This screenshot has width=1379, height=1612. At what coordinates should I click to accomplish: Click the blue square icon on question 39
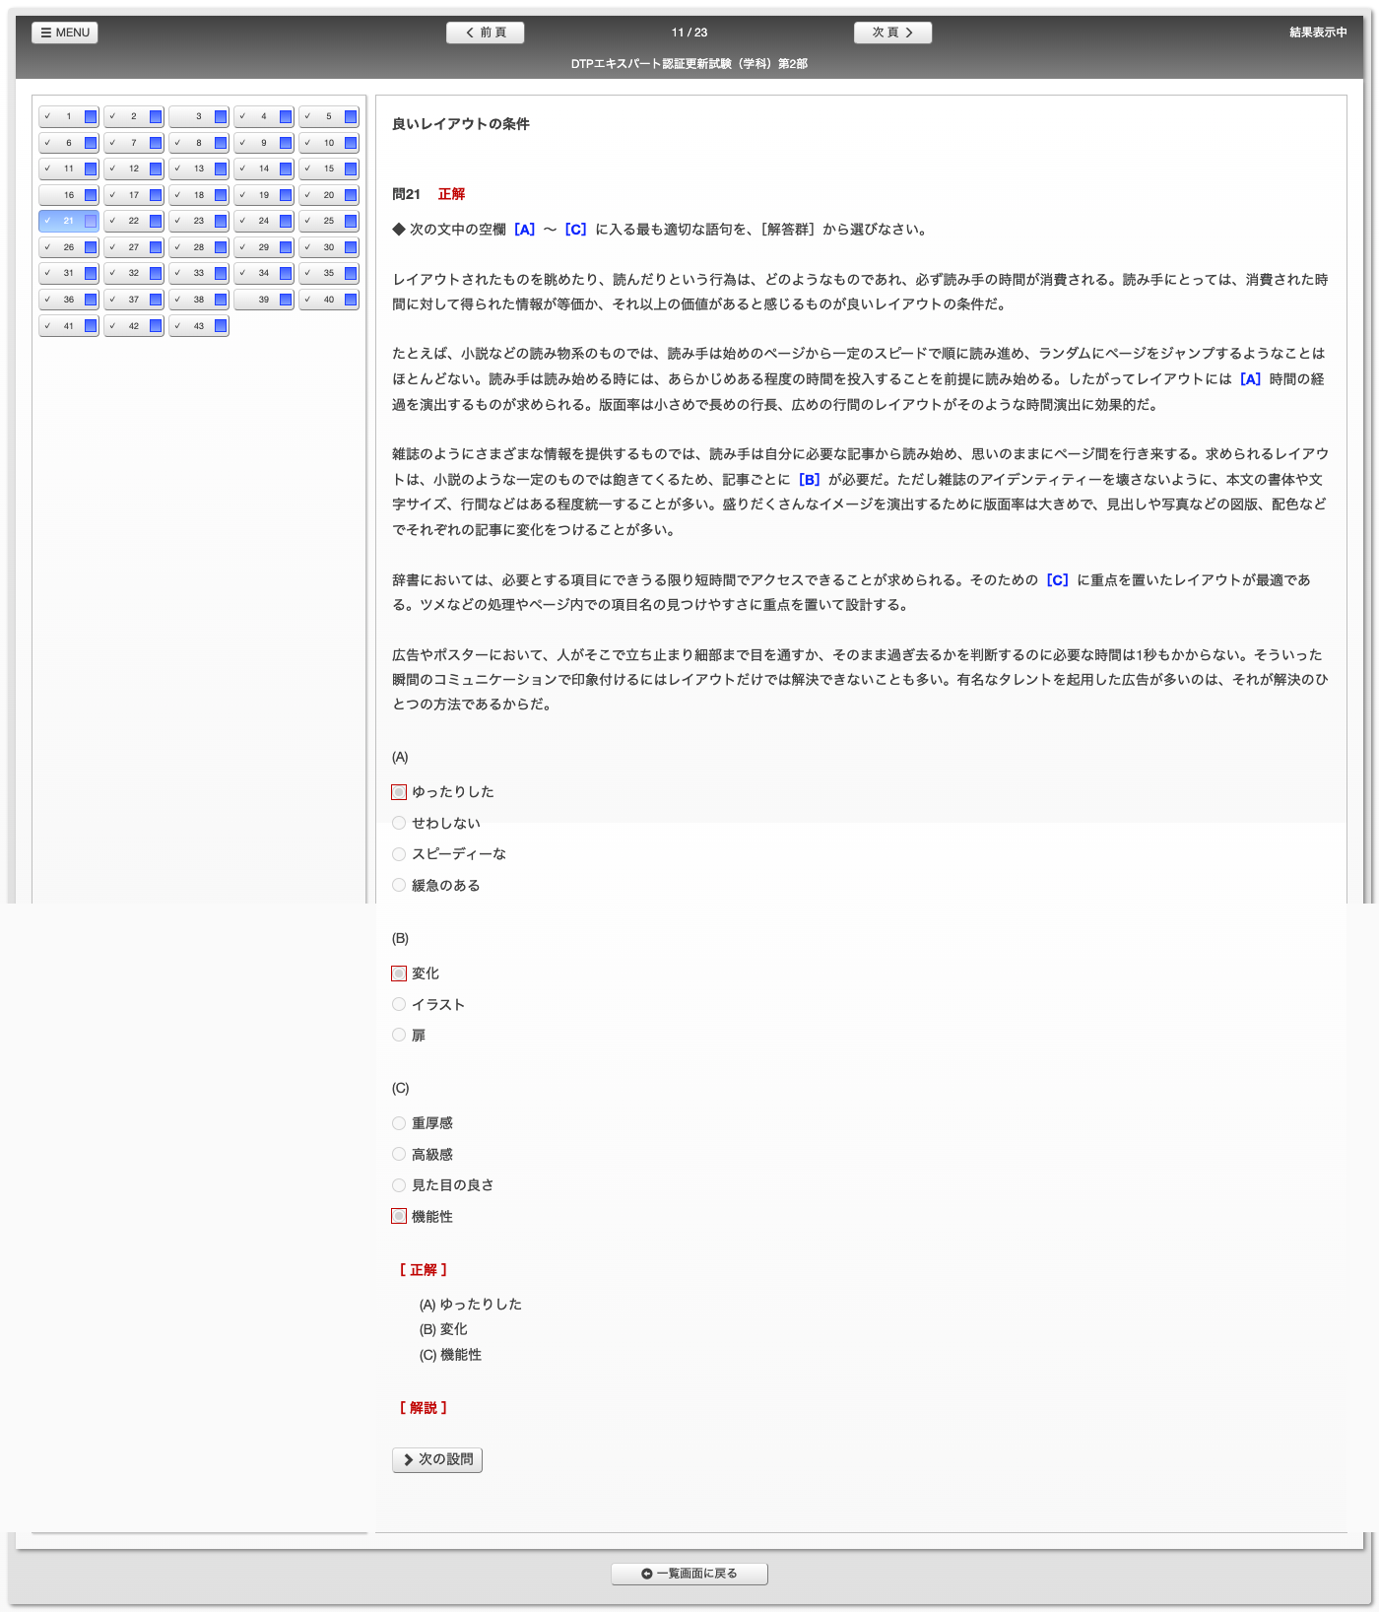[x=286, y=300]
